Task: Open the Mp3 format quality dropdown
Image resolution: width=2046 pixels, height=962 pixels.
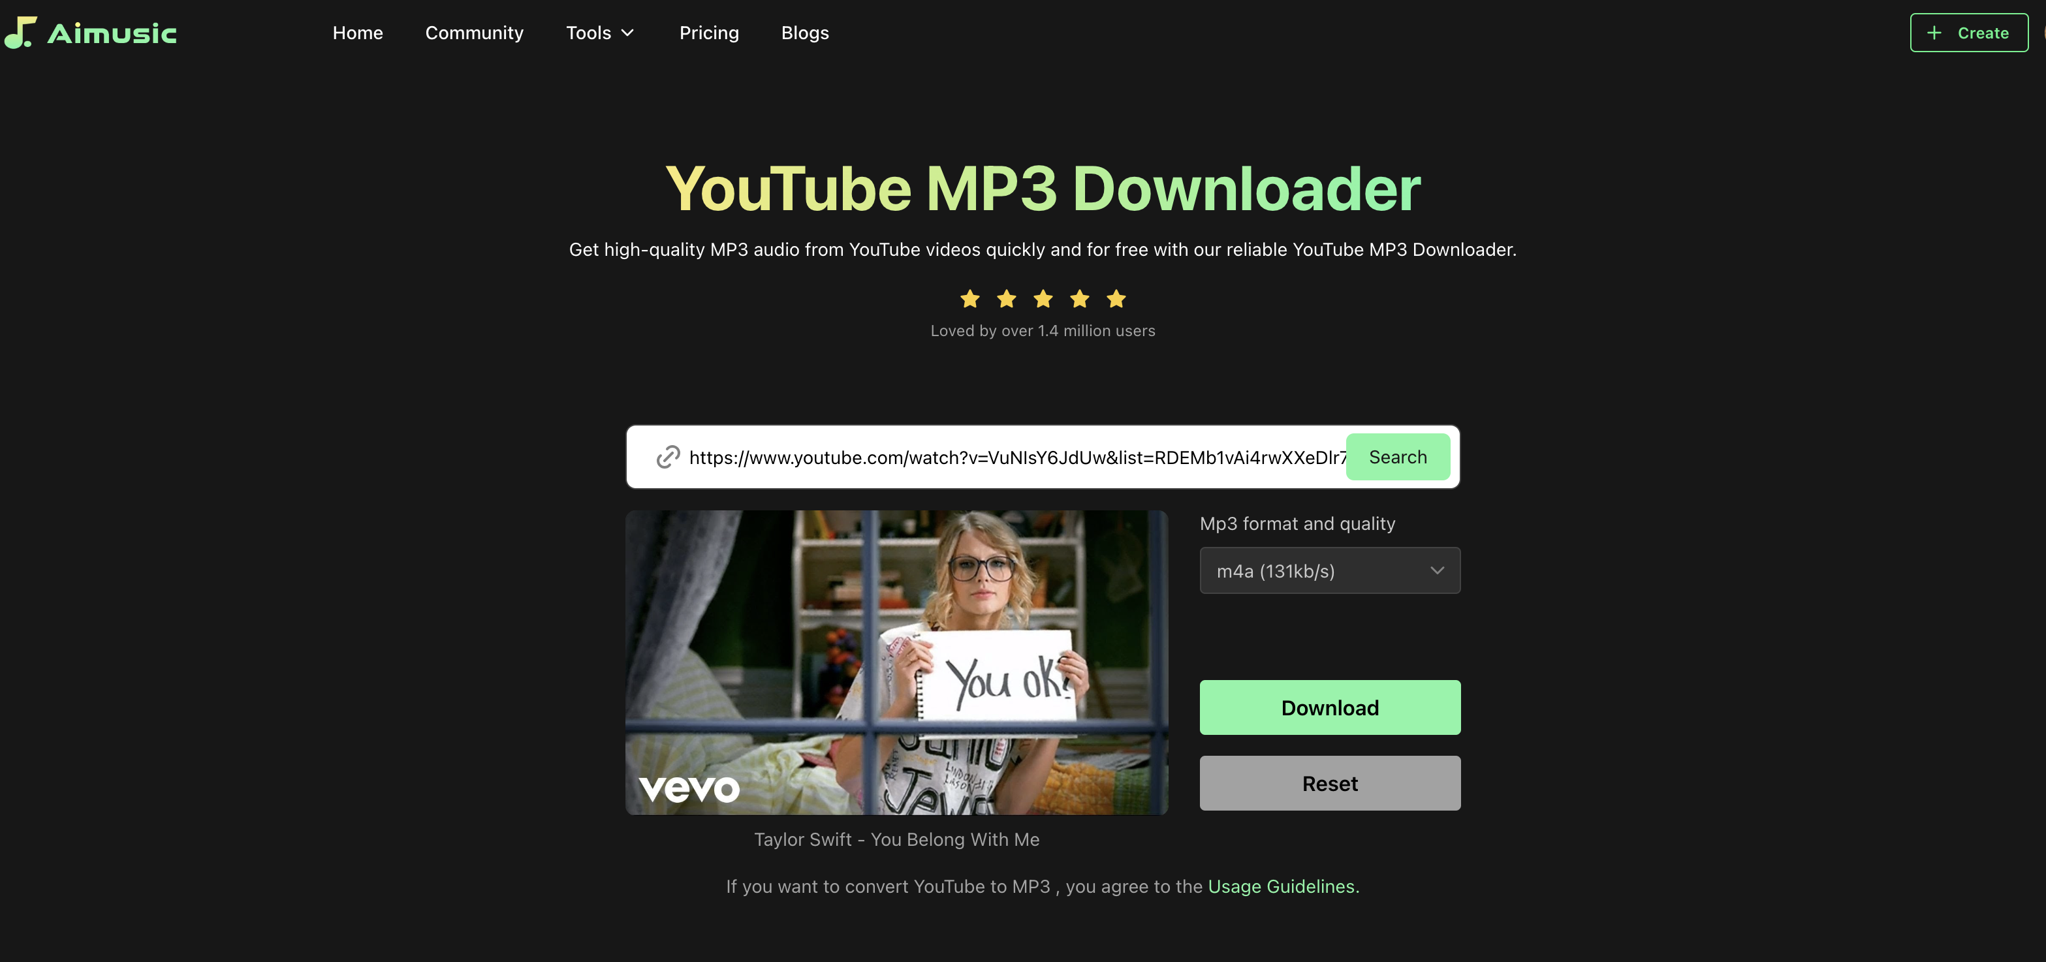Action: coord(1330,570)
